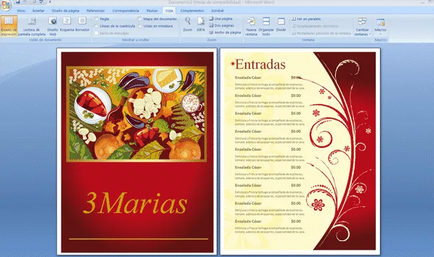Screen dimensions: 434x257
Task: Enable Ver en paralelo
Action: (306, 19)
